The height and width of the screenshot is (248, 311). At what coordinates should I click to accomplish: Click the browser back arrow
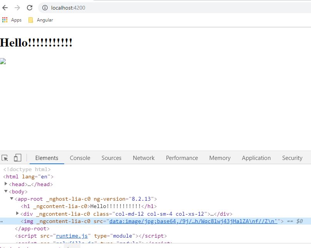coord(5,8)
